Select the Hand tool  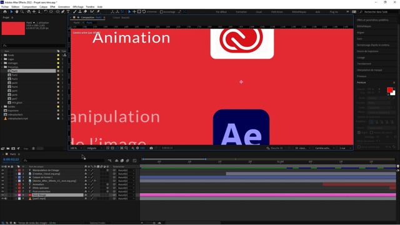(17, 12)
